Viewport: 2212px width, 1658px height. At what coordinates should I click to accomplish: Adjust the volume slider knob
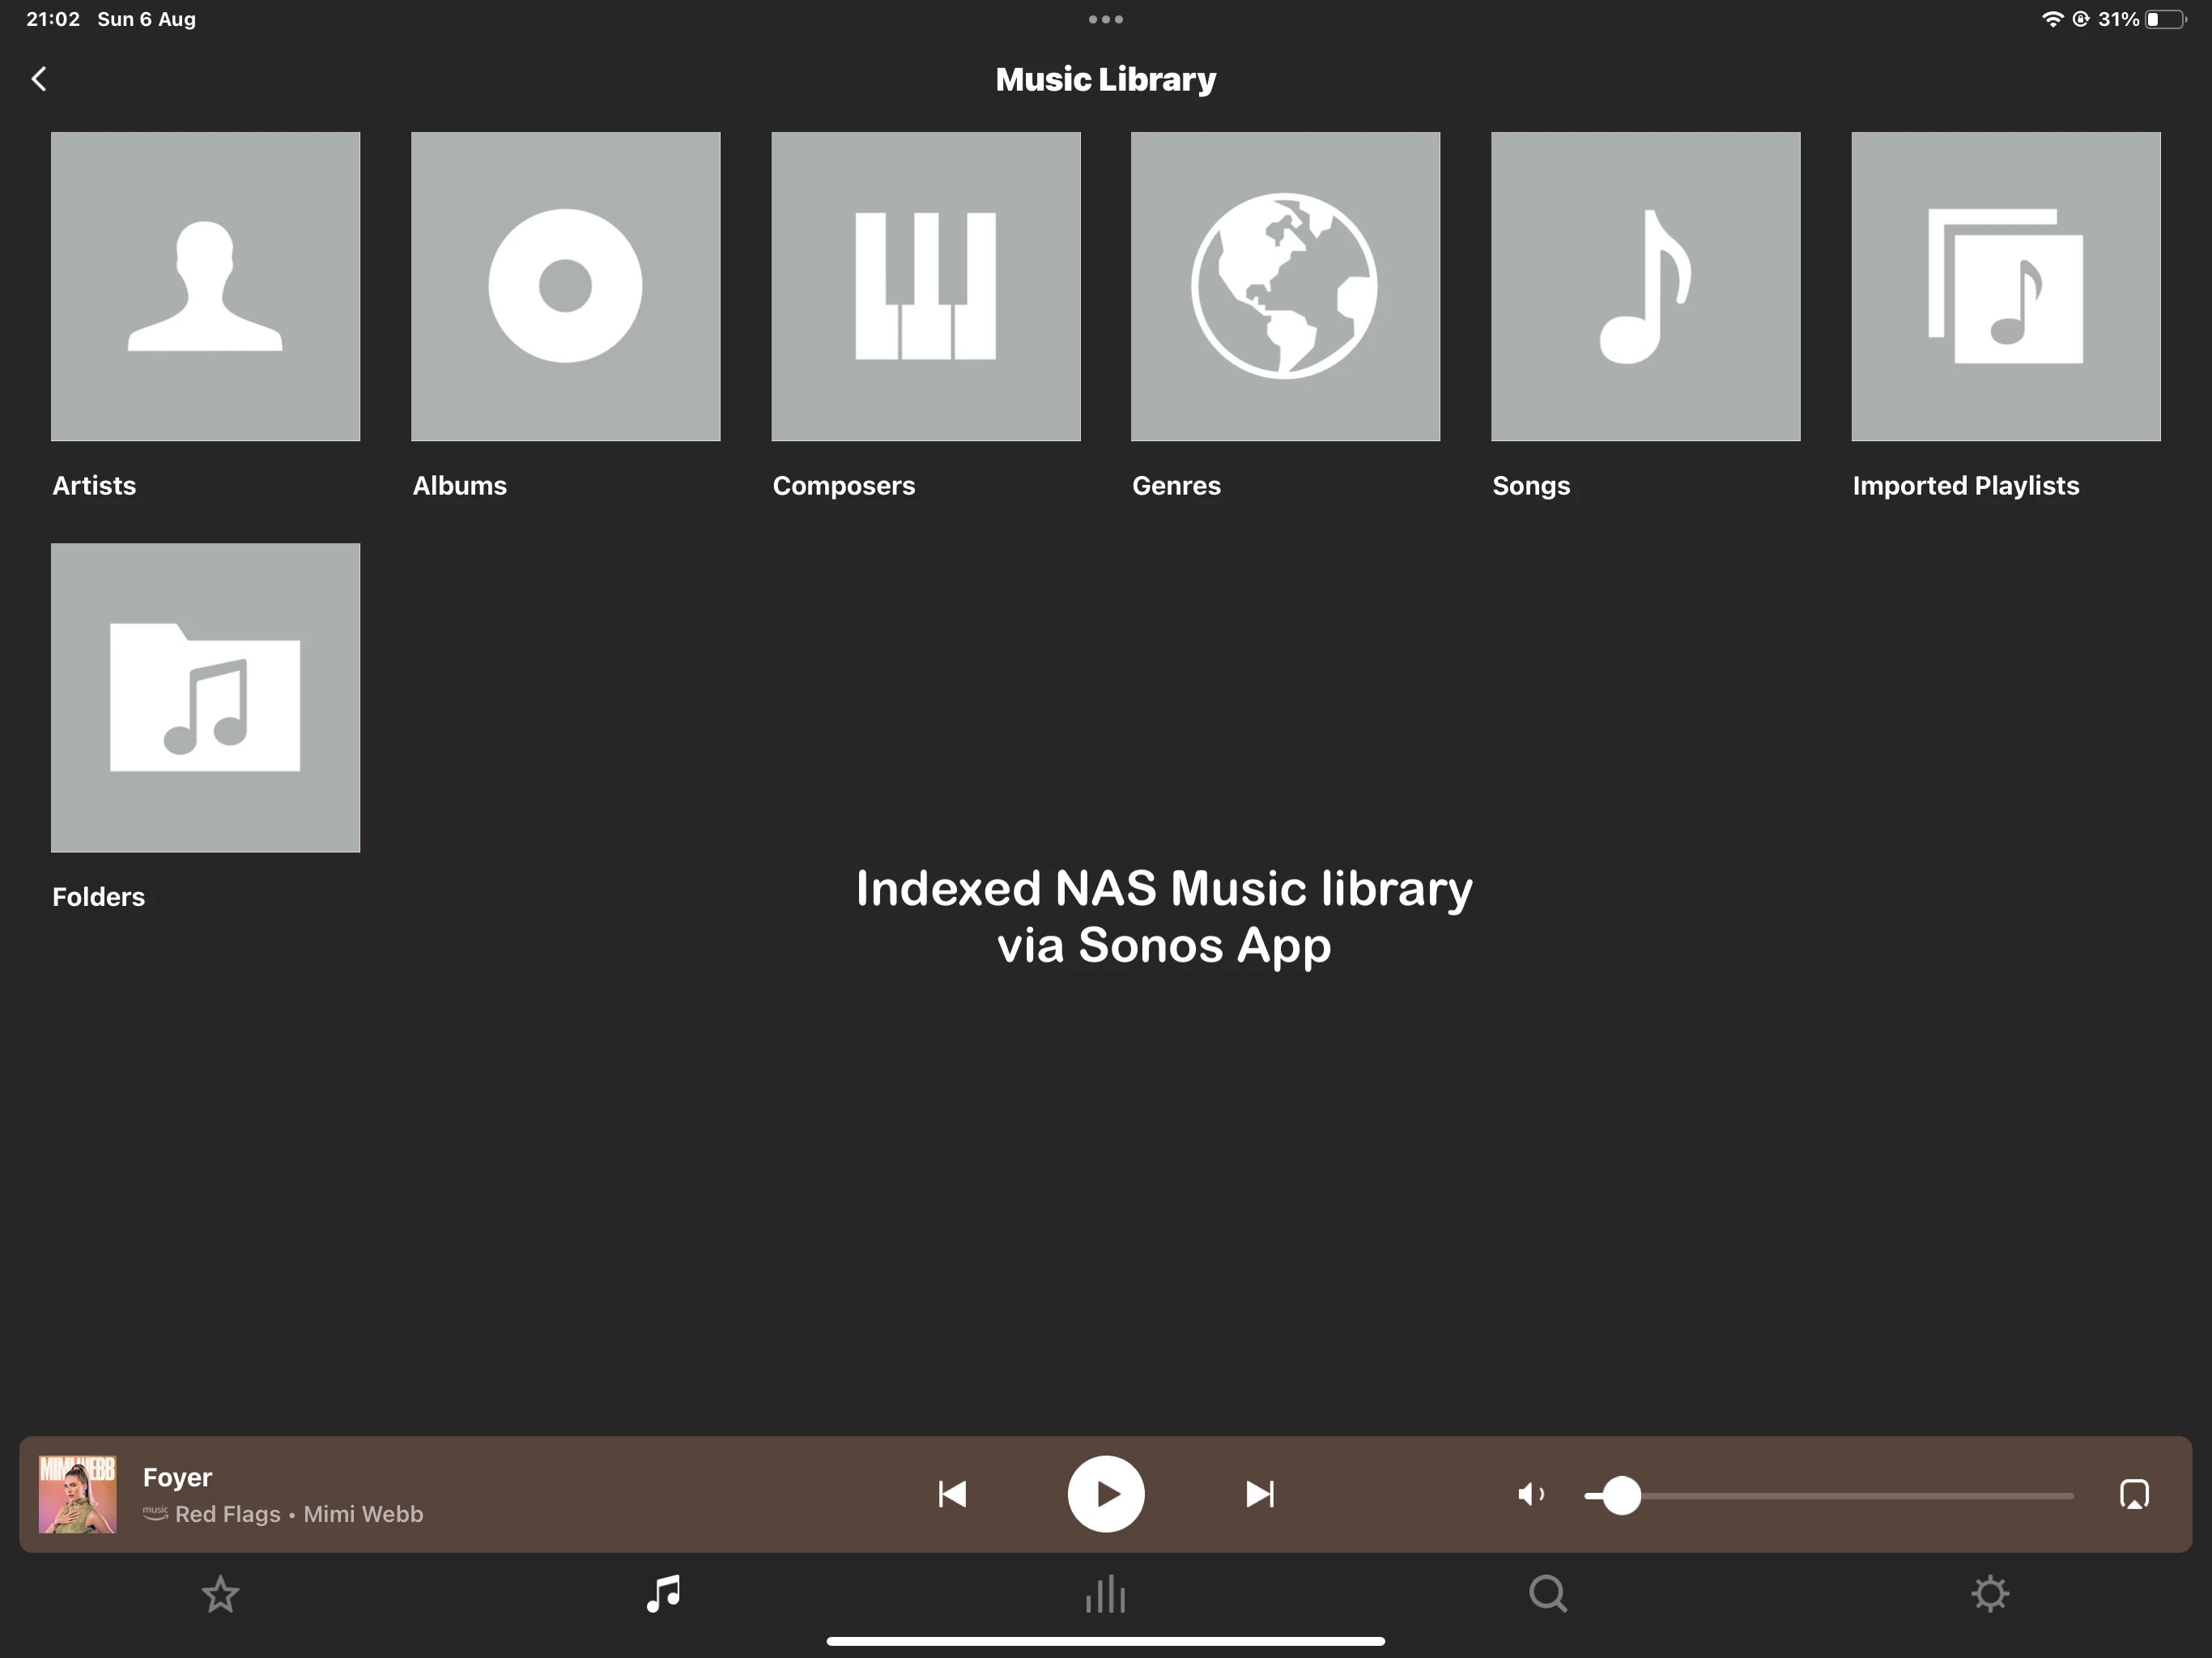[1621, 1495]
